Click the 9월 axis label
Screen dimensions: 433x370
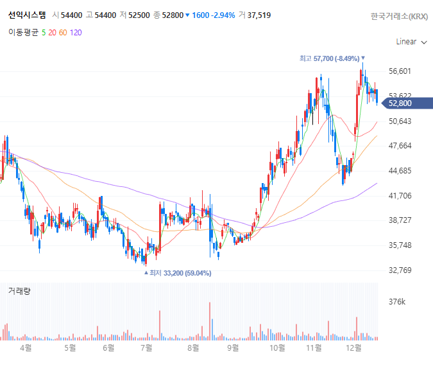click(233, 348)
